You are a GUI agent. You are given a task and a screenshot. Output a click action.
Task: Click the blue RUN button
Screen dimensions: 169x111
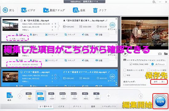[160, 101]
